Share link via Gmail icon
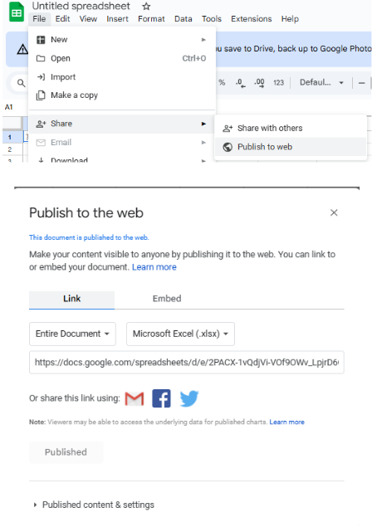The height and width of the screenshot is (527, 372). (135, 398)
